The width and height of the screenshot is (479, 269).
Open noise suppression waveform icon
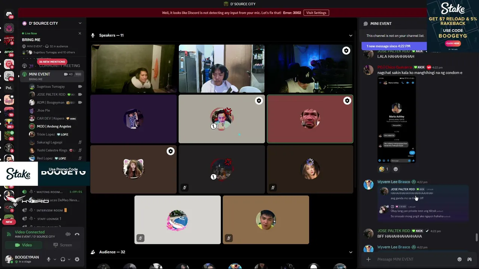point(68,234)
